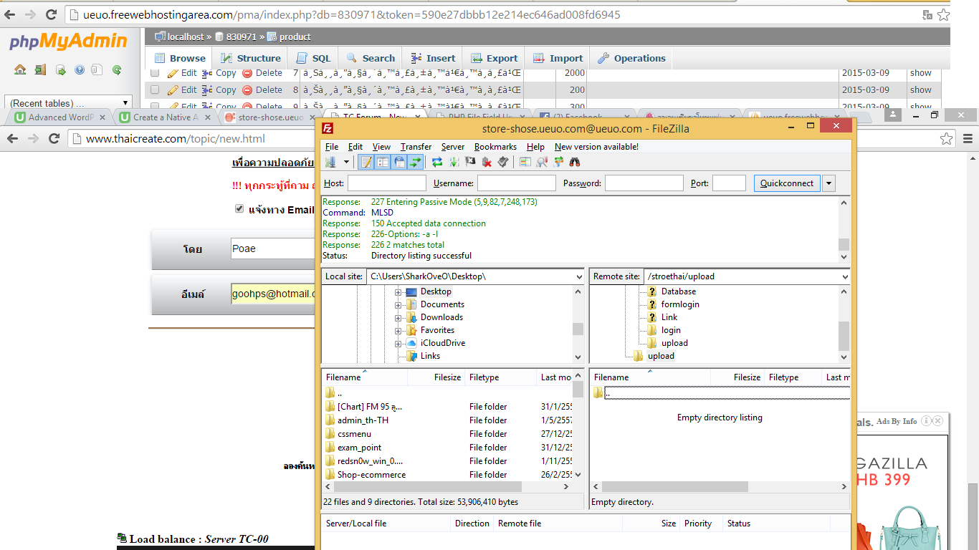
Task: Expand the Downloads node in local tree
Action: tap(398, 318)
